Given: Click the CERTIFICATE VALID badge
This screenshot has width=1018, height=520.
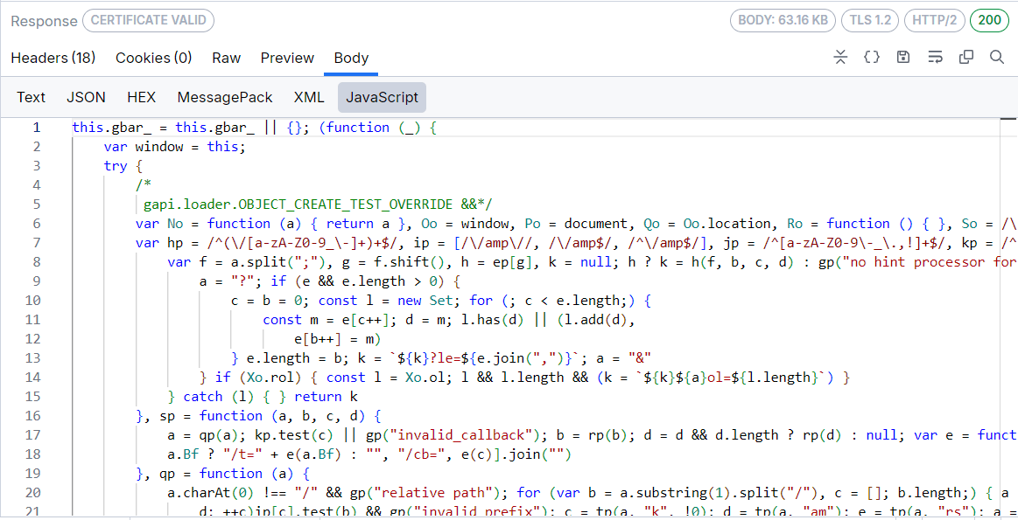Looking at the screenshot, I should [148, 20].
